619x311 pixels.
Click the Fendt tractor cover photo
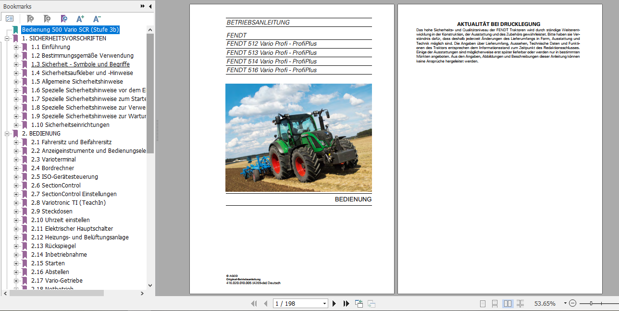298,138
